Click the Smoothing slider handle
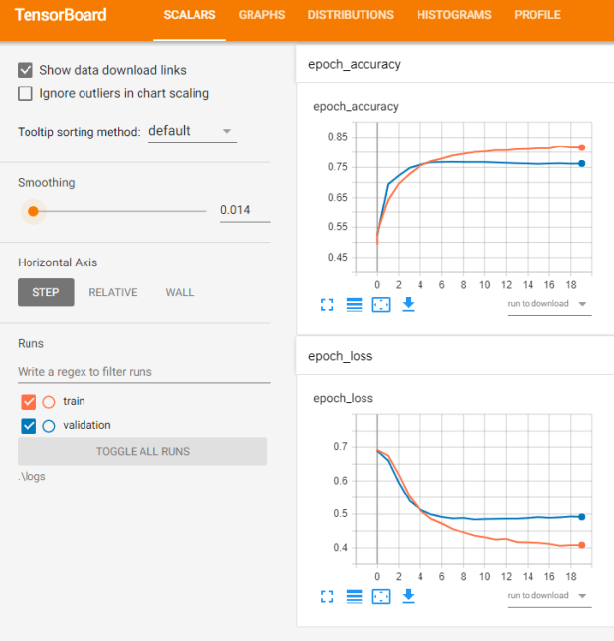Viewport: 614px width, 641px height. 33,211
